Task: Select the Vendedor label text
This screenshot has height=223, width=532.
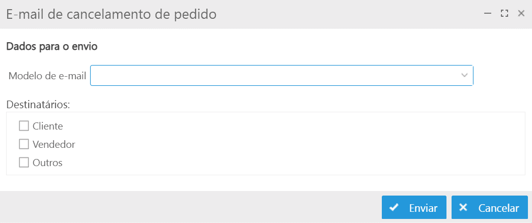Action: 53,145
